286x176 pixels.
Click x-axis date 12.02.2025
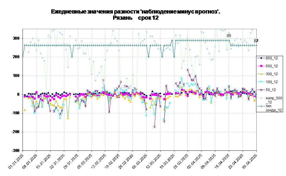pos(98,161)
